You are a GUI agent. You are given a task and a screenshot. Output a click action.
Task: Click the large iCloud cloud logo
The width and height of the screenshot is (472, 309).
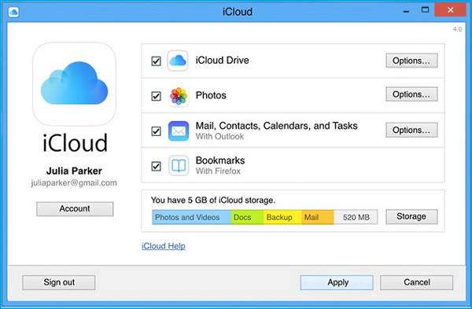75,83
